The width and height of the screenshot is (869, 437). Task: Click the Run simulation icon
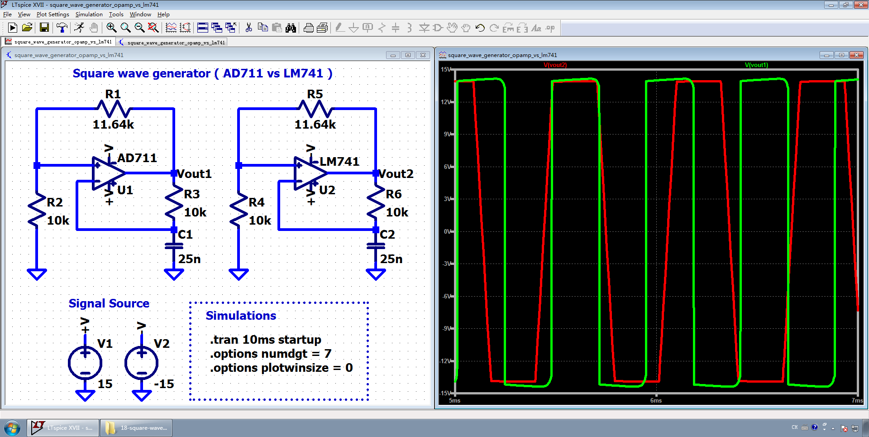coord(13,28)
